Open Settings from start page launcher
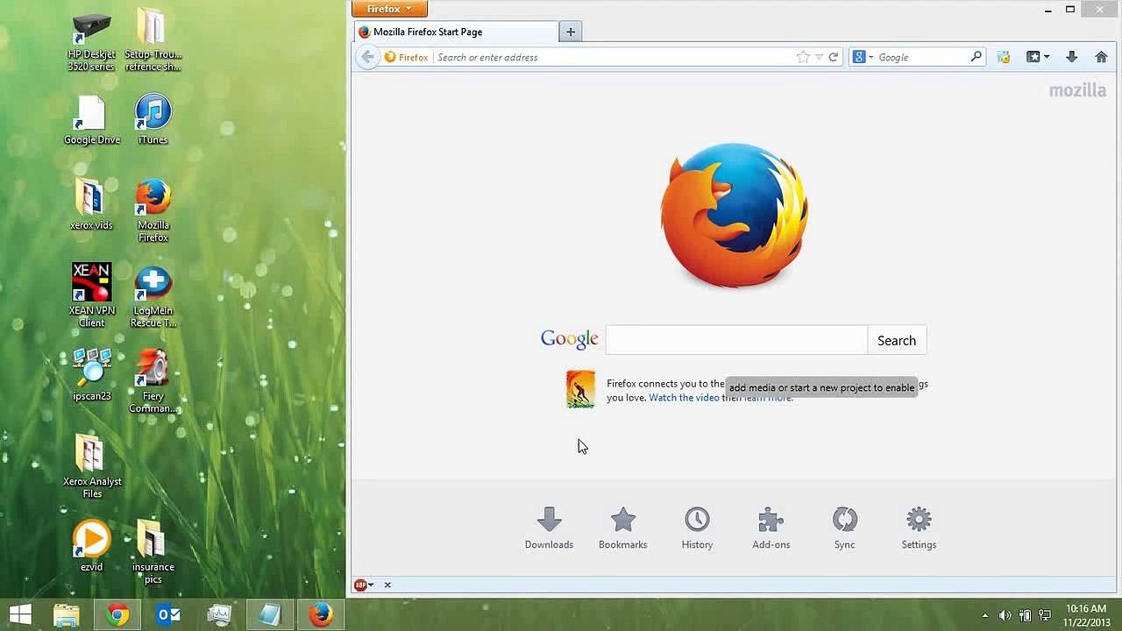 click(919, 528)
